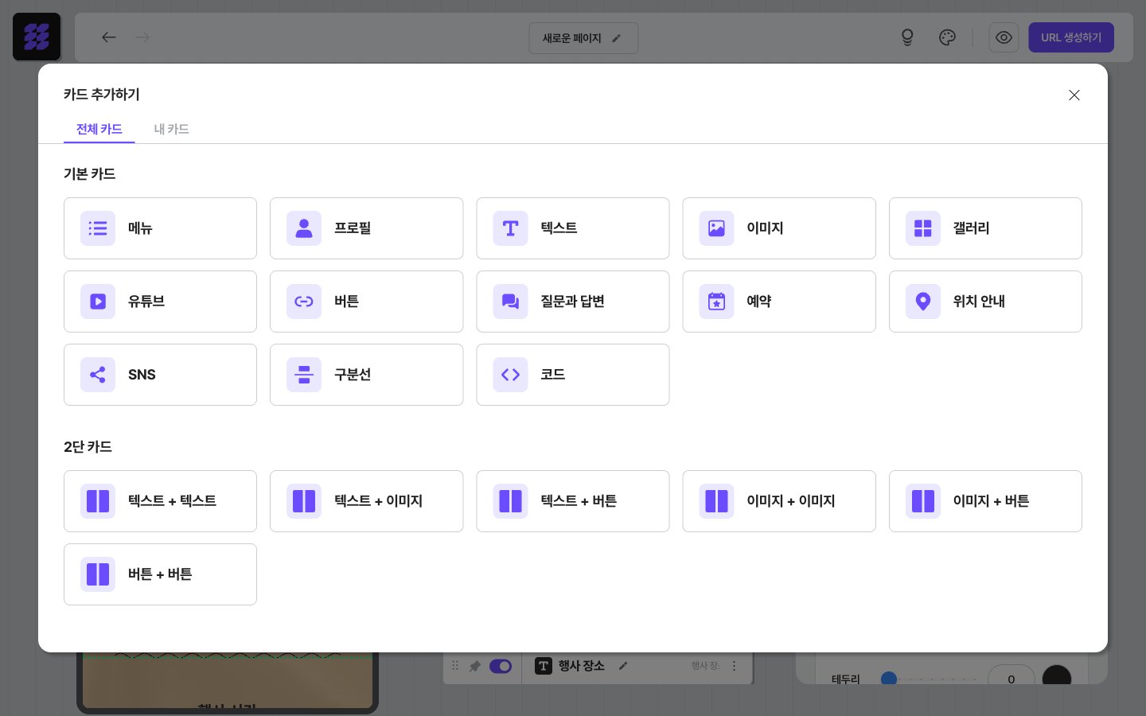Open the 행사 장소 card more options menu
1146x716 pixels.
734,666
